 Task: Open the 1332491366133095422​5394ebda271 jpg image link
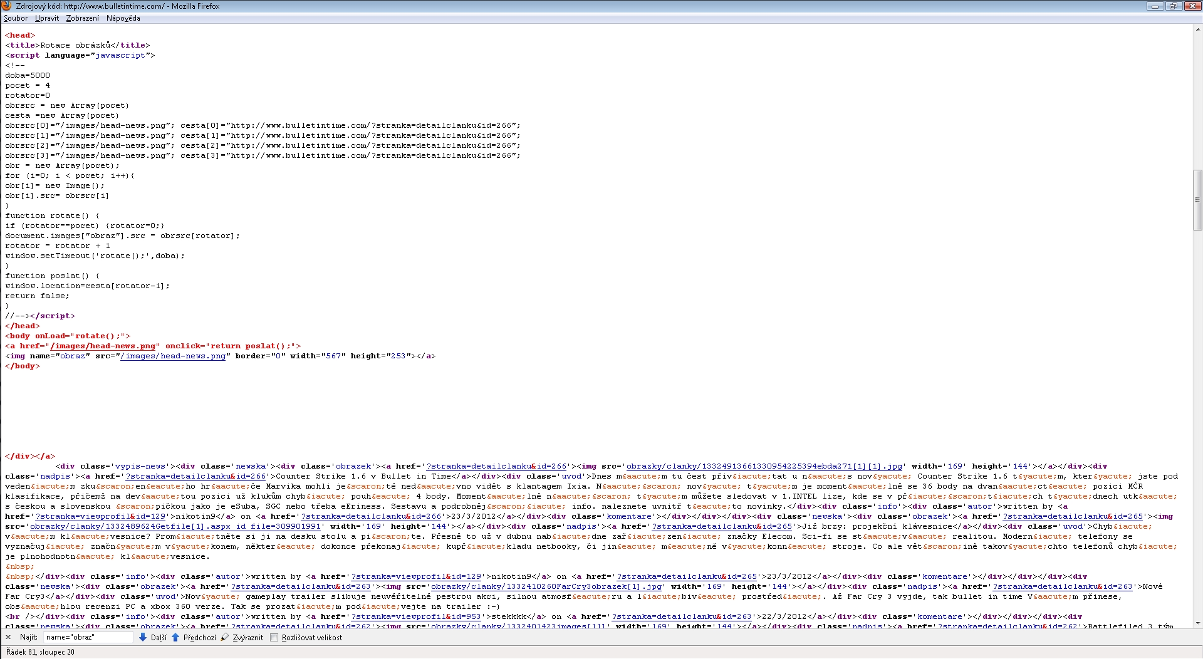pyautogui.click(x=764, y=466)
